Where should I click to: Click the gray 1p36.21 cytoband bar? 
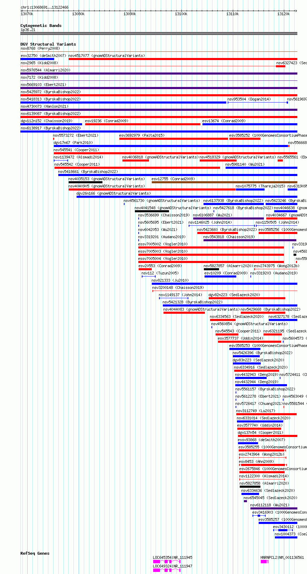159,33
